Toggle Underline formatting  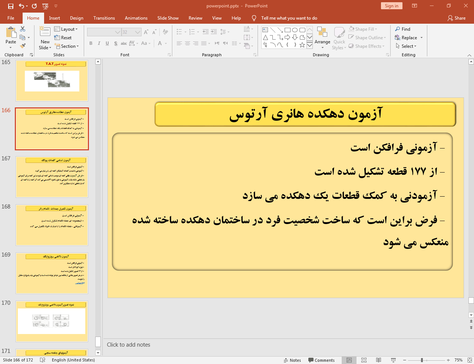coord(107,43)
